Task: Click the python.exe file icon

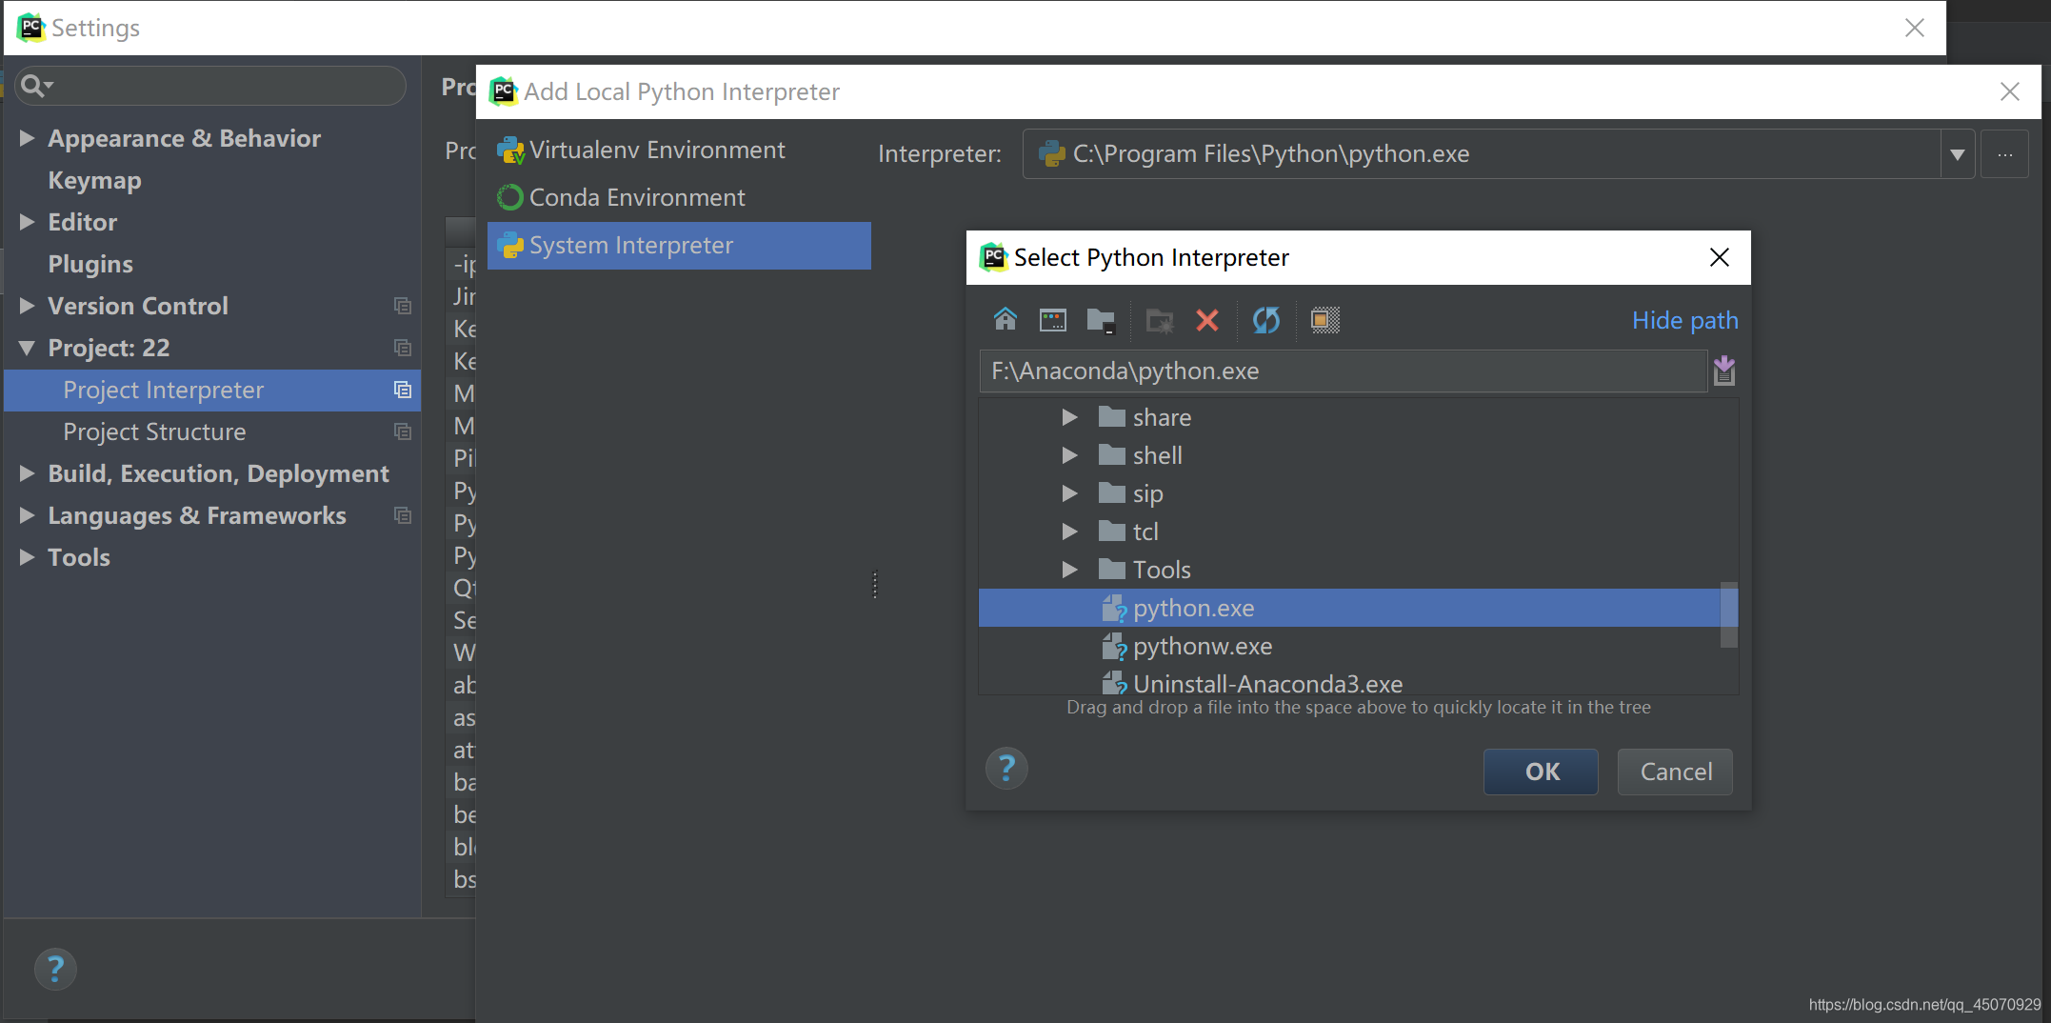Action: [1114, 608]
